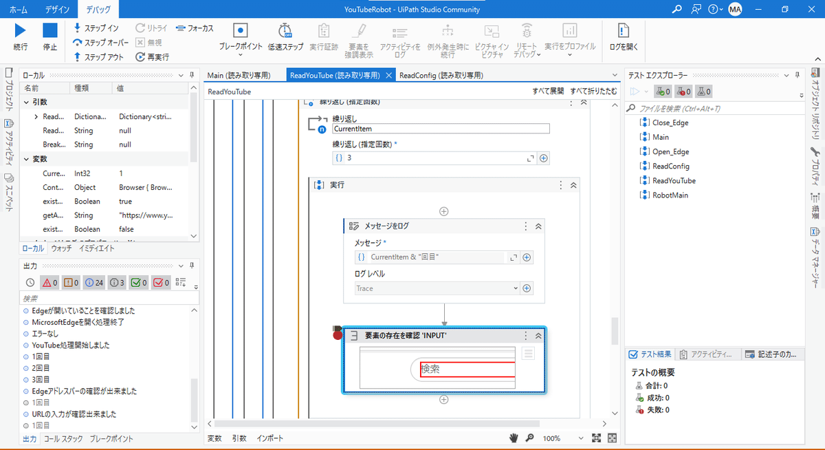This screenshot has height=450, width=825.
Task: Open the ログ レベル Trace dropdown
Action: pos(437,288)
